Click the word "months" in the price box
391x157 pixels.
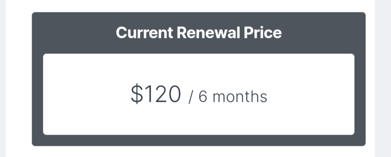point(240,97)
